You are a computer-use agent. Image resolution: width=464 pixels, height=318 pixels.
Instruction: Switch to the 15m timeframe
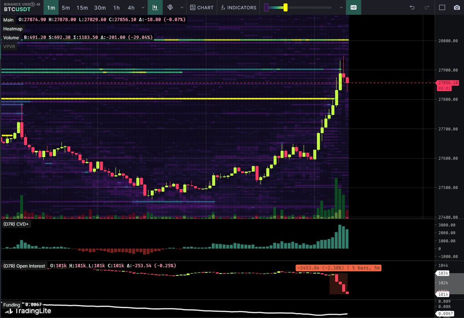click(x=82, y=7)
